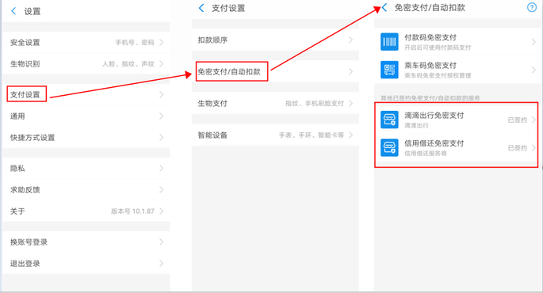Viewport: 543px width, 293px height.
Task: Expand chevron on 通用 row
Action: (162, 116)
